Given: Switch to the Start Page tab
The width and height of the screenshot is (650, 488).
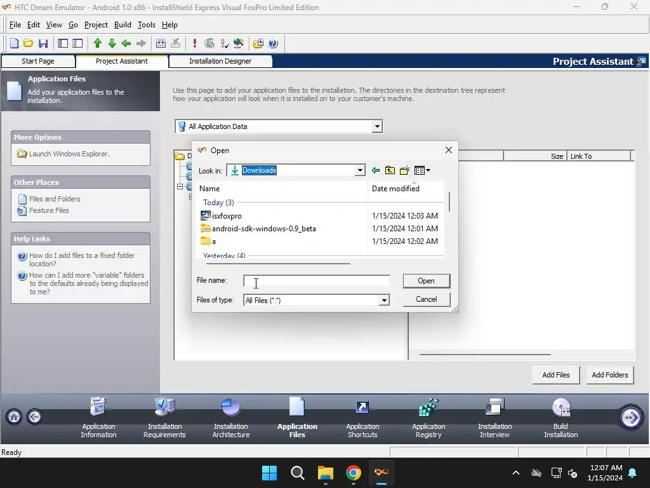Looking at the screenshot, I should [x=37, y=61].
